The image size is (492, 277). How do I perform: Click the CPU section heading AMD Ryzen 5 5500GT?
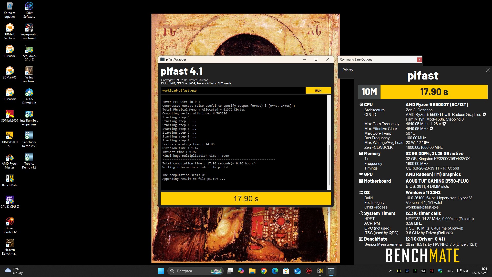[x=437, y=105]
